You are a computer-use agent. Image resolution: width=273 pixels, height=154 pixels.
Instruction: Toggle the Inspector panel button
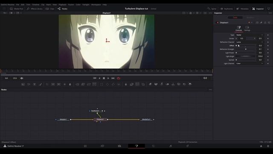pos(258,9)
